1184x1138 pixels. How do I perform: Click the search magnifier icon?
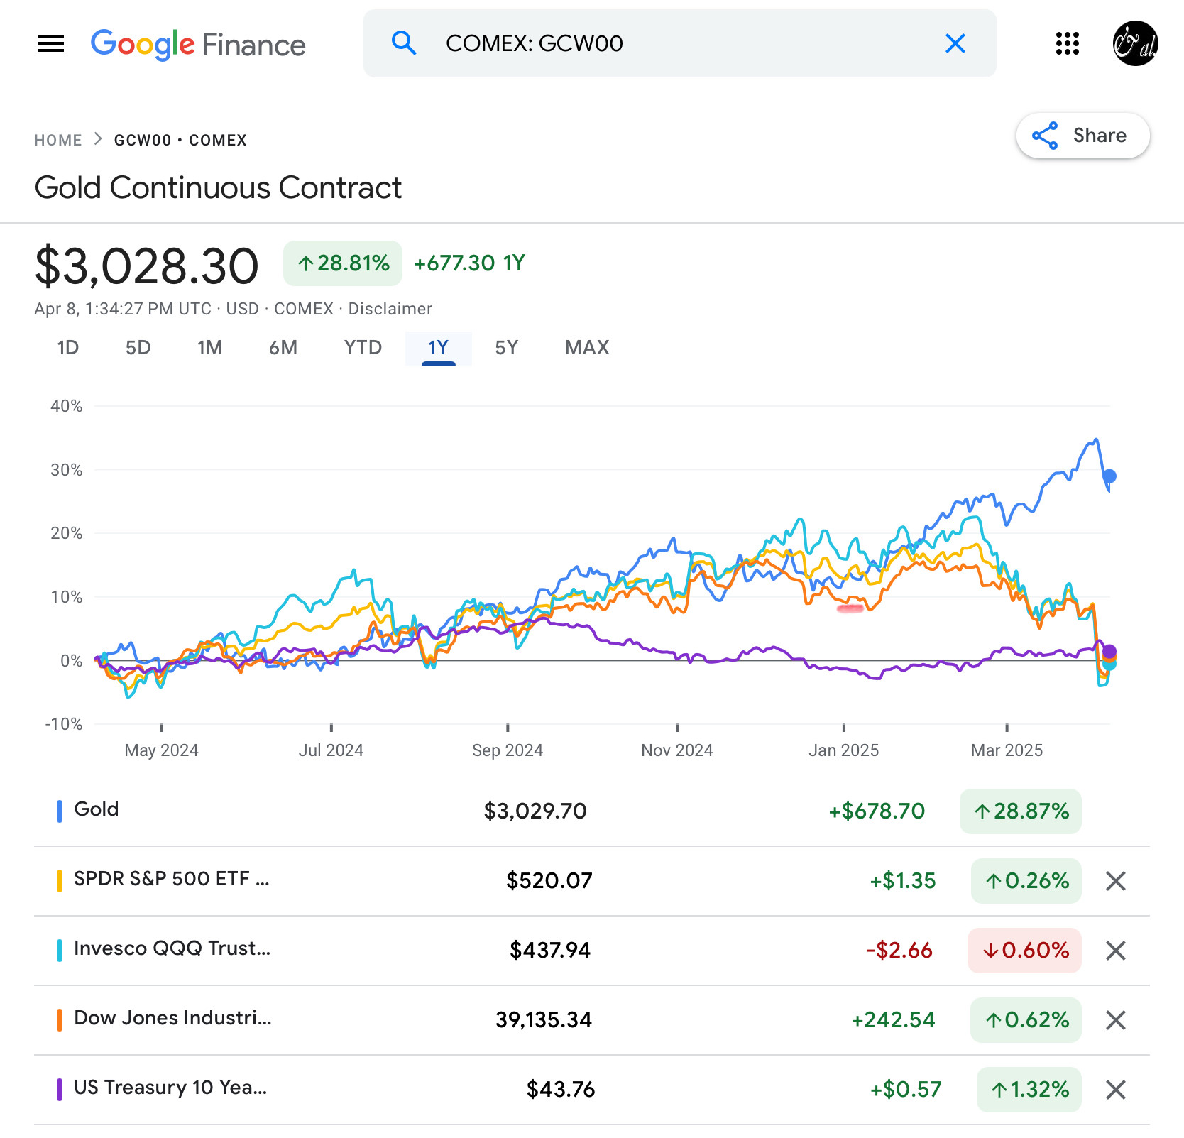(x=404, y=43)
